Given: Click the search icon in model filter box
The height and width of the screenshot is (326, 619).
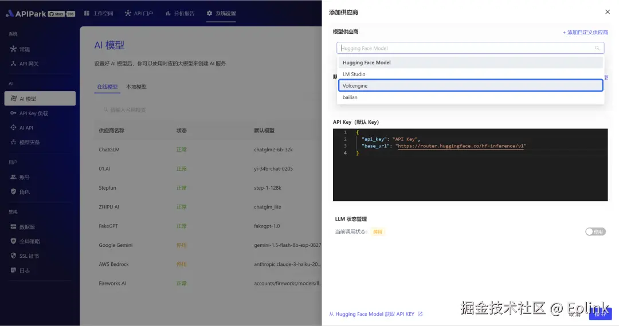Looking at the screenshot, I should pos(105,110).
